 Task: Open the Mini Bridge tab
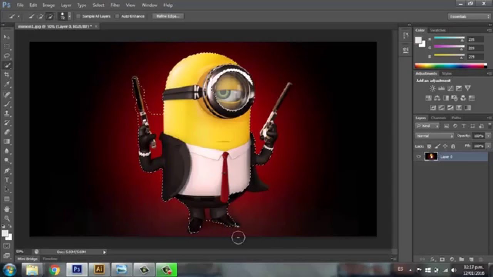click(27, 259)
